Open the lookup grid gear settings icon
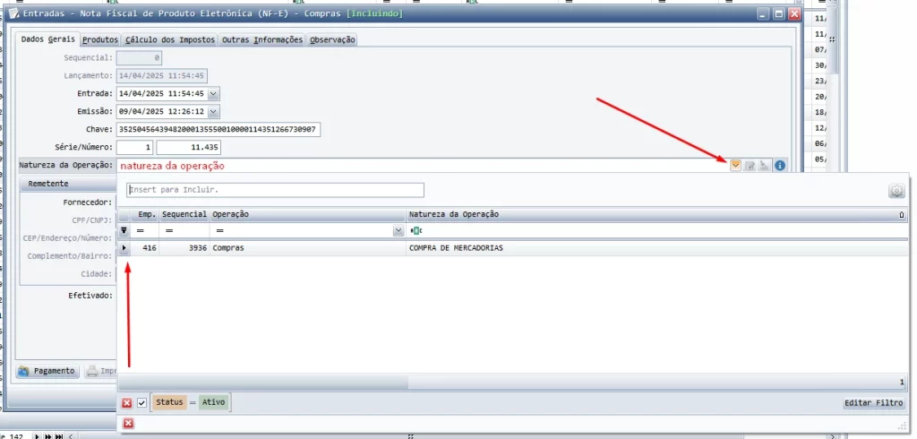 pos(896,191)
